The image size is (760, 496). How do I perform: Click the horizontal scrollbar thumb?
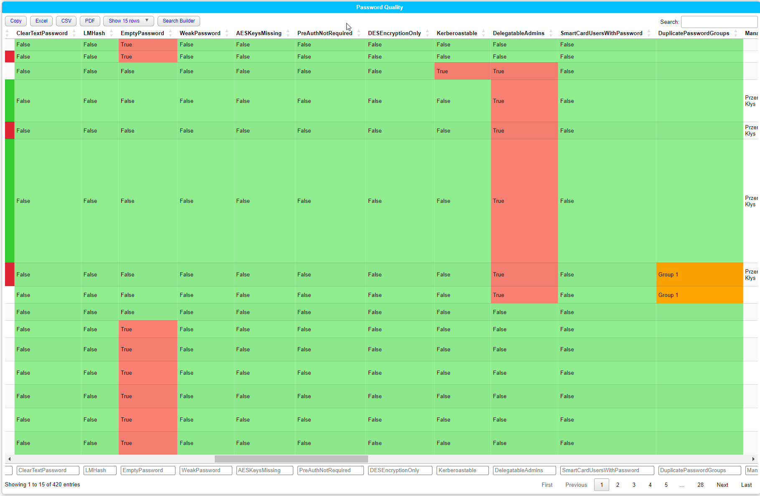point(291,459)
